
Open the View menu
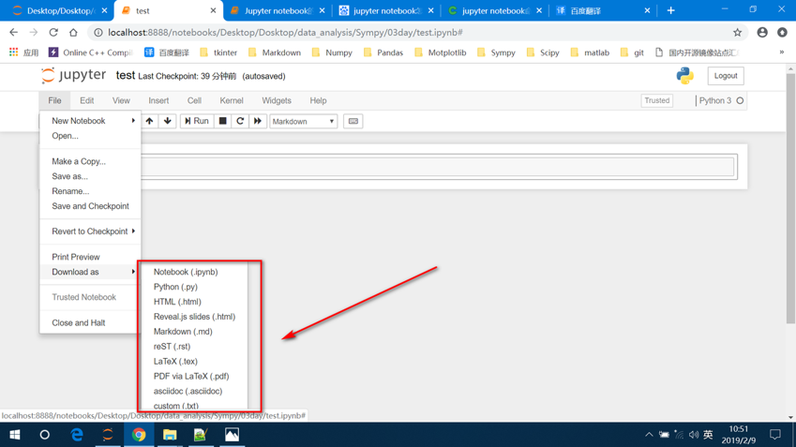121,100
